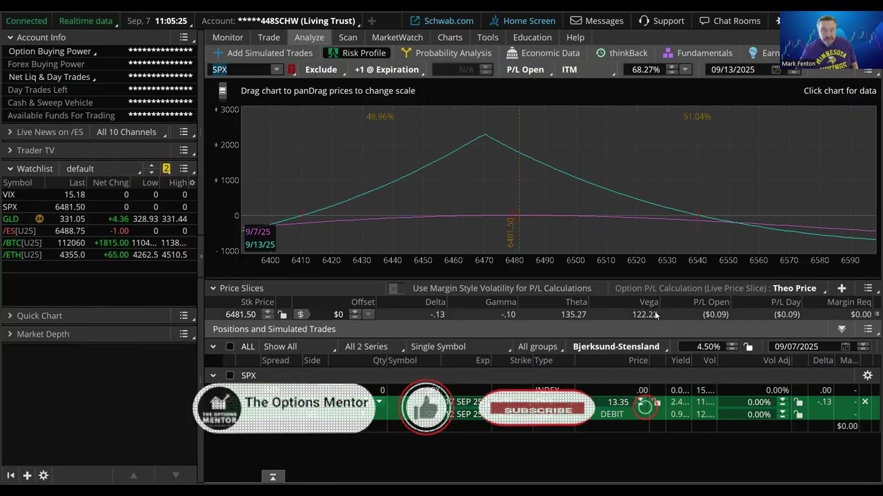The height and width of the screenshot is (496, 883).
Task: Click the yellow number 2 watchlist color link
Action: [166, 168]
